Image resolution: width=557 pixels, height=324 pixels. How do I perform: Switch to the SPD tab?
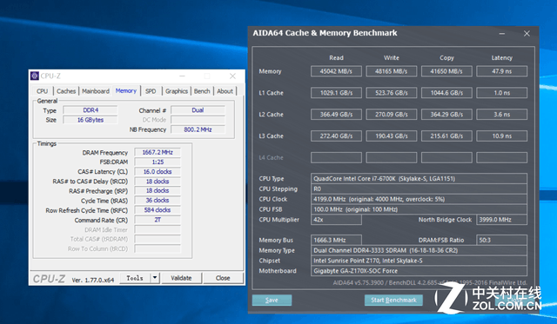coord(151,91)
